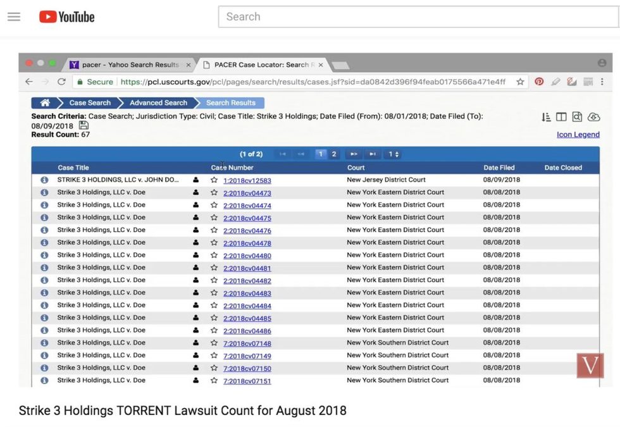Screen dimensions: 620x427
Task: Go to results page 2
Action: coord(334,154)
